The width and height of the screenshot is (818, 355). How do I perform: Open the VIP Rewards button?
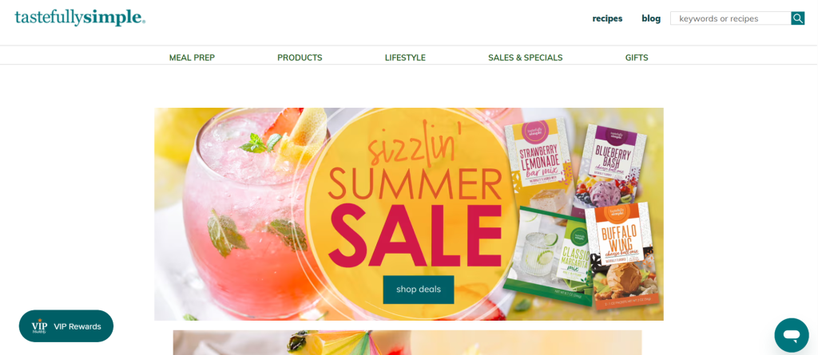click(x=66, y=326)
